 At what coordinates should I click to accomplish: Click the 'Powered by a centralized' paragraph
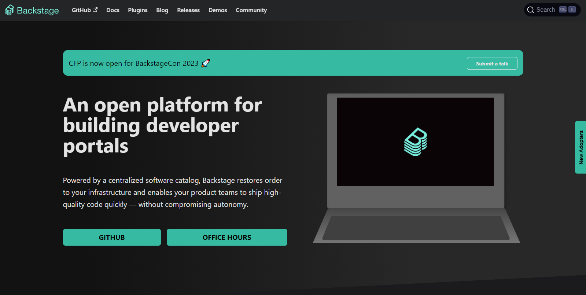[x=173, y=192]
